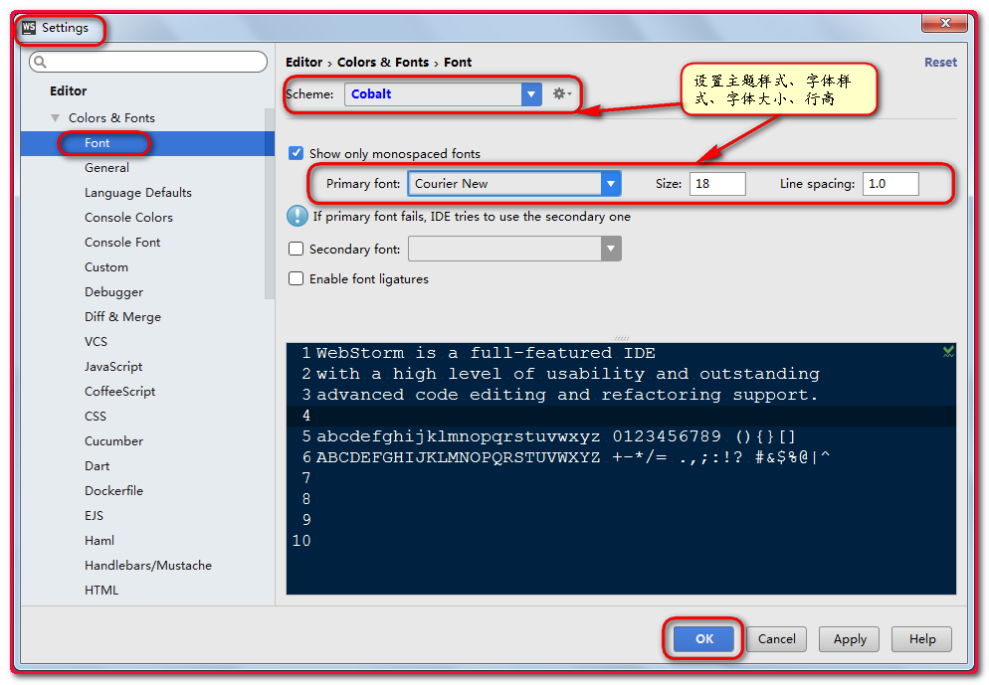Enable font ligatures checkbox

(x=296, y=278)
